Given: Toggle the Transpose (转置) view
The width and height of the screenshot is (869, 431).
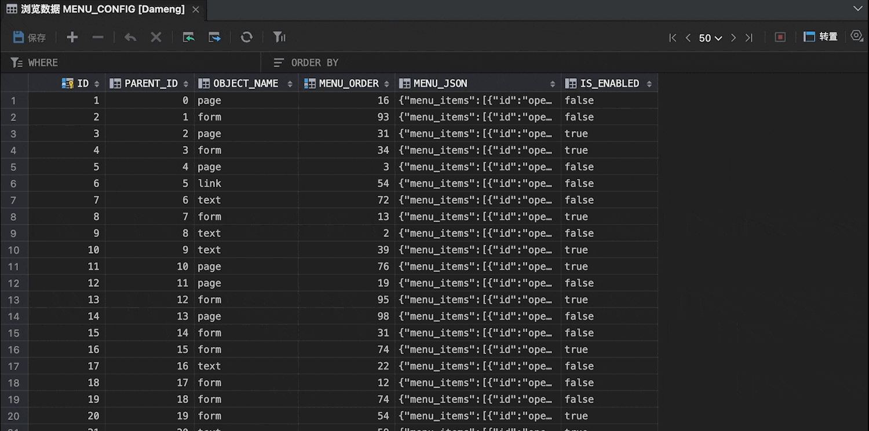Looking at the screenshot, I should coord(821,37).
